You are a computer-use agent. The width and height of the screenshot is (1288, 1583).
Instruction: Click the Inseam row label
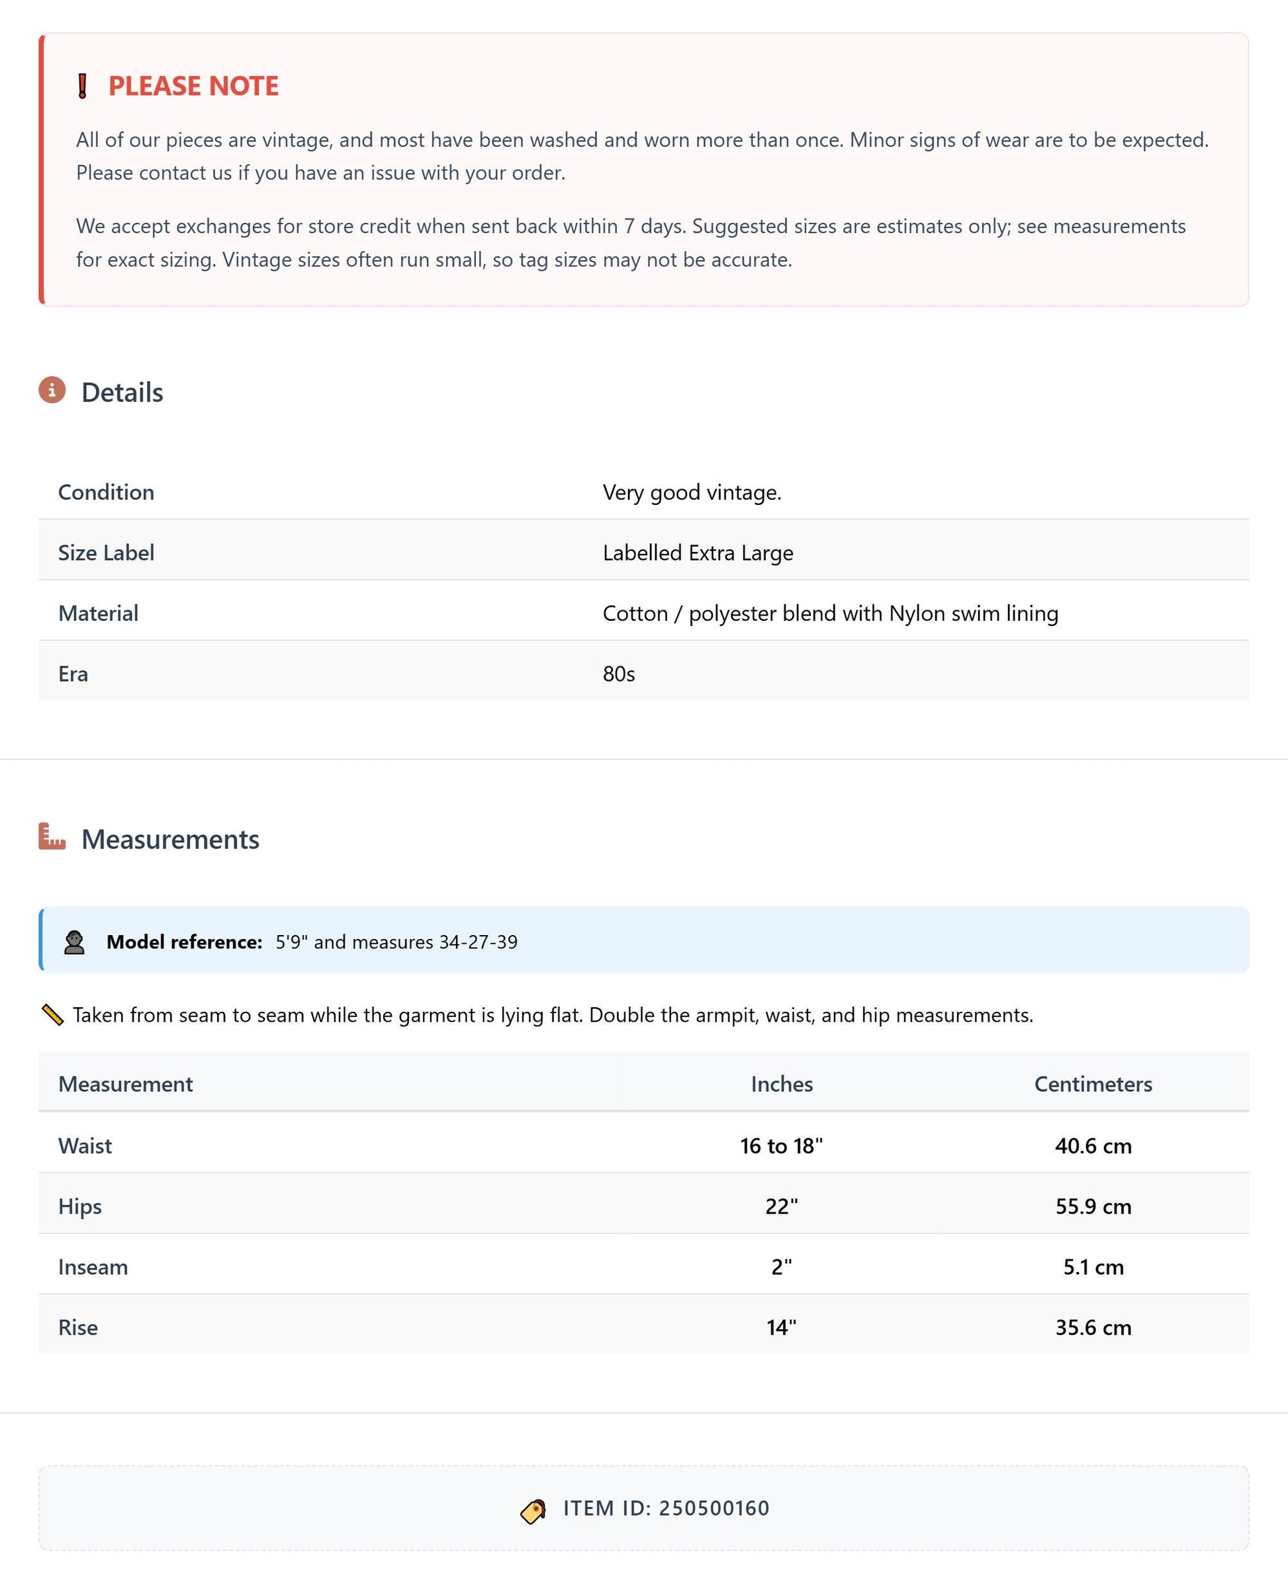pos(93,1267)
